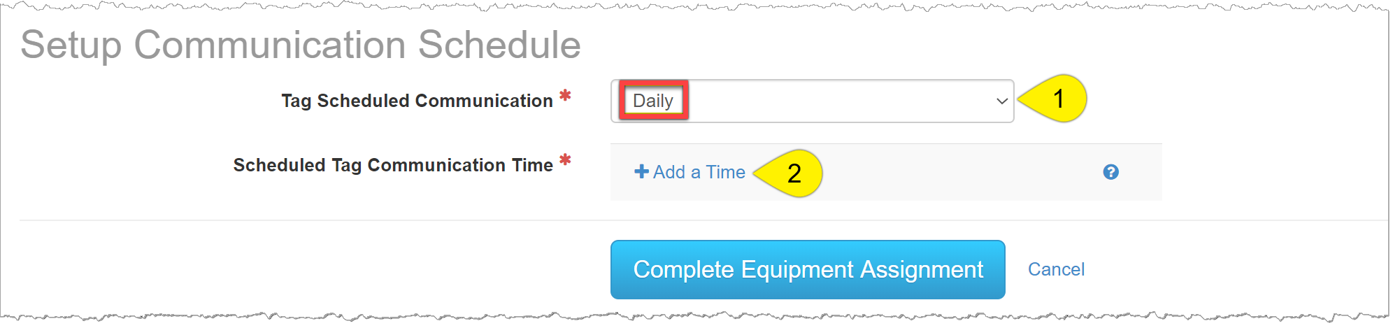Click the word Schedule in the page title
Image resolution: width=1393 pixels, height=328 pixels.
[499, 45]
